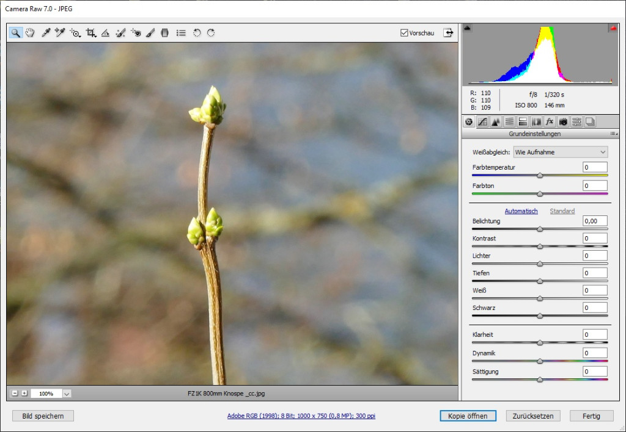Select the Spot Removal tool
This screenshot has height=432, width=626.
pyautogui.click(x=119, y=33)
